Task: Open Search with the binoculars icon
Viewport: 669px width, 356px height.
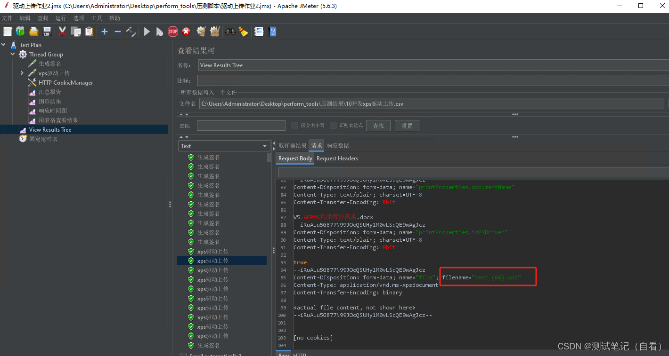Action: click(x=230, y=32)
